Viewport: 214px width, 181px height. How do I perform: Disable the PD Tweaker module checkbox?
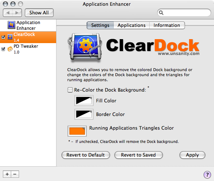click(3, 49)
